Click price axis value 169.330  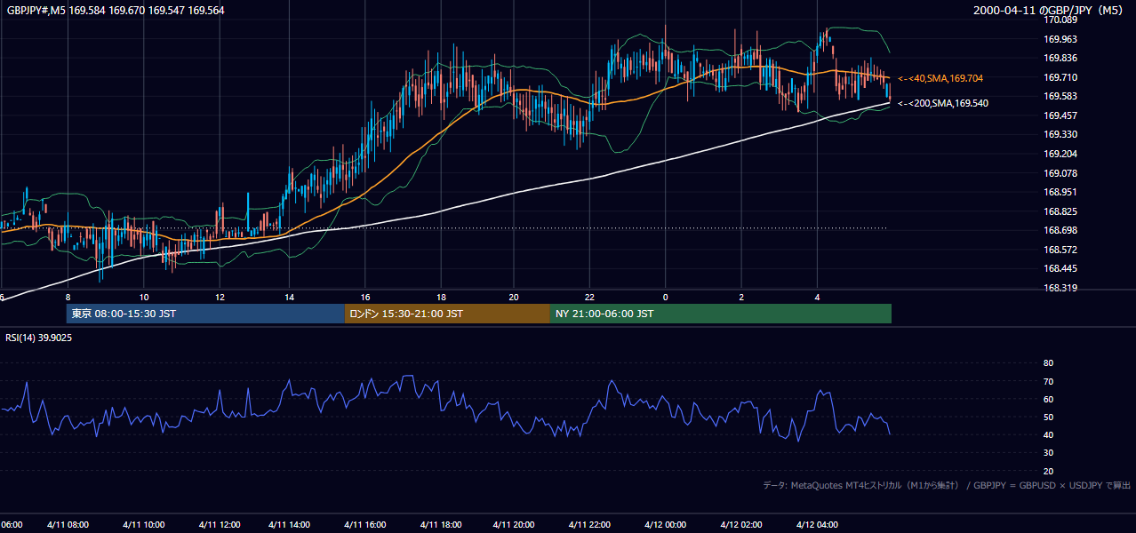[x=1060, y=134]
